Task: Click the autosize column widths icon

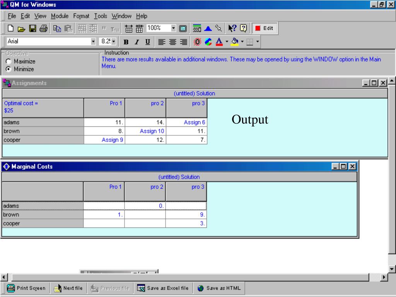Action: point(129,29)
